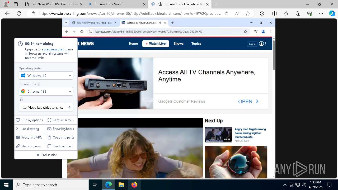Open Edge Collections icon
The width and height of the screenshot is (338, 190).
[298, 13]
